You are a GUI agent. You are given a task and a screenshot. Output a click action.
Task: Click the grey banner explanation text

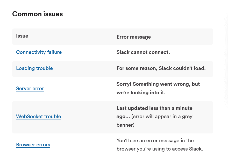coord(154,120)
